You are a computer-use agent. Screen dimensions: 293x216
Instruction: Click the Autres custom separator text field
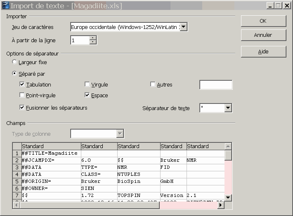(216, 85)
